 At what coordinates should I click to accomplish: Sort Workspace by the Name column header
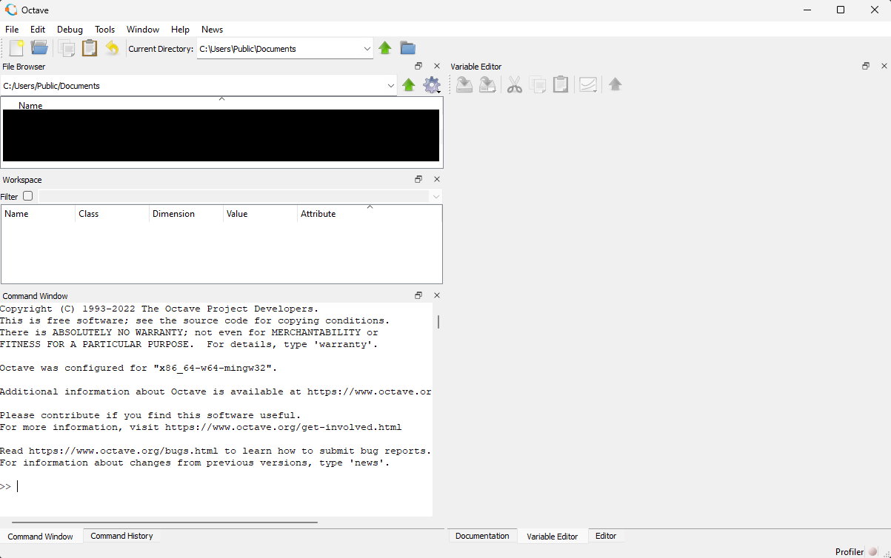pos(39,214)
